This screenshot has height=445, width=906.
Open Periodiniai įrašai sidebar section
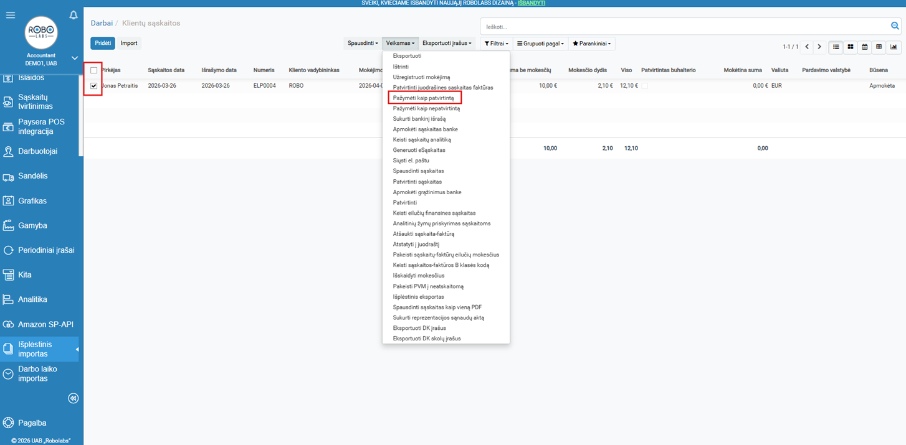click(x=39, y=250)
